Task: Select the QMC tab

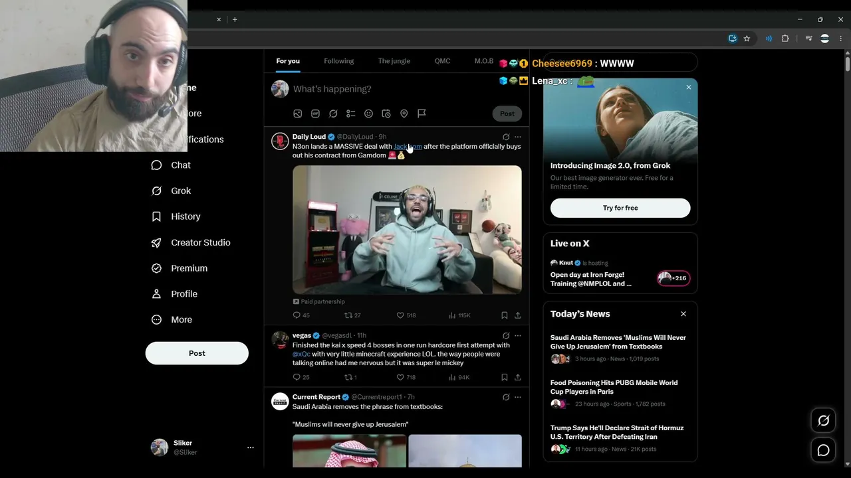Action: click(442, 61)
